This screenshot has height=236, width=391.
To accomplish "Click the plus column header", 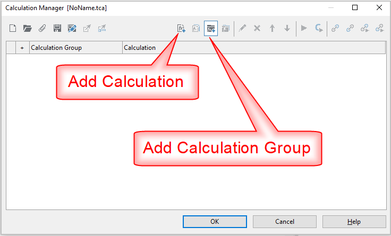I will [22, 48].
